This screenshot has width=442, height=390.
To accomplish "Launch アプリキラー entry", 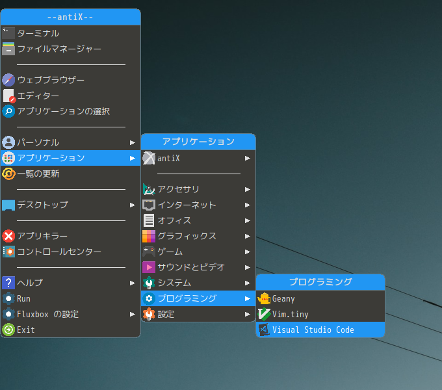I will (70, 236).
